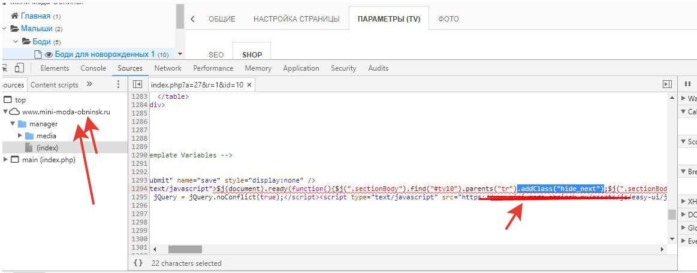697x273 pixels.
Task: Click line number 1290 in gutter
Action: (x=140, y=156)
